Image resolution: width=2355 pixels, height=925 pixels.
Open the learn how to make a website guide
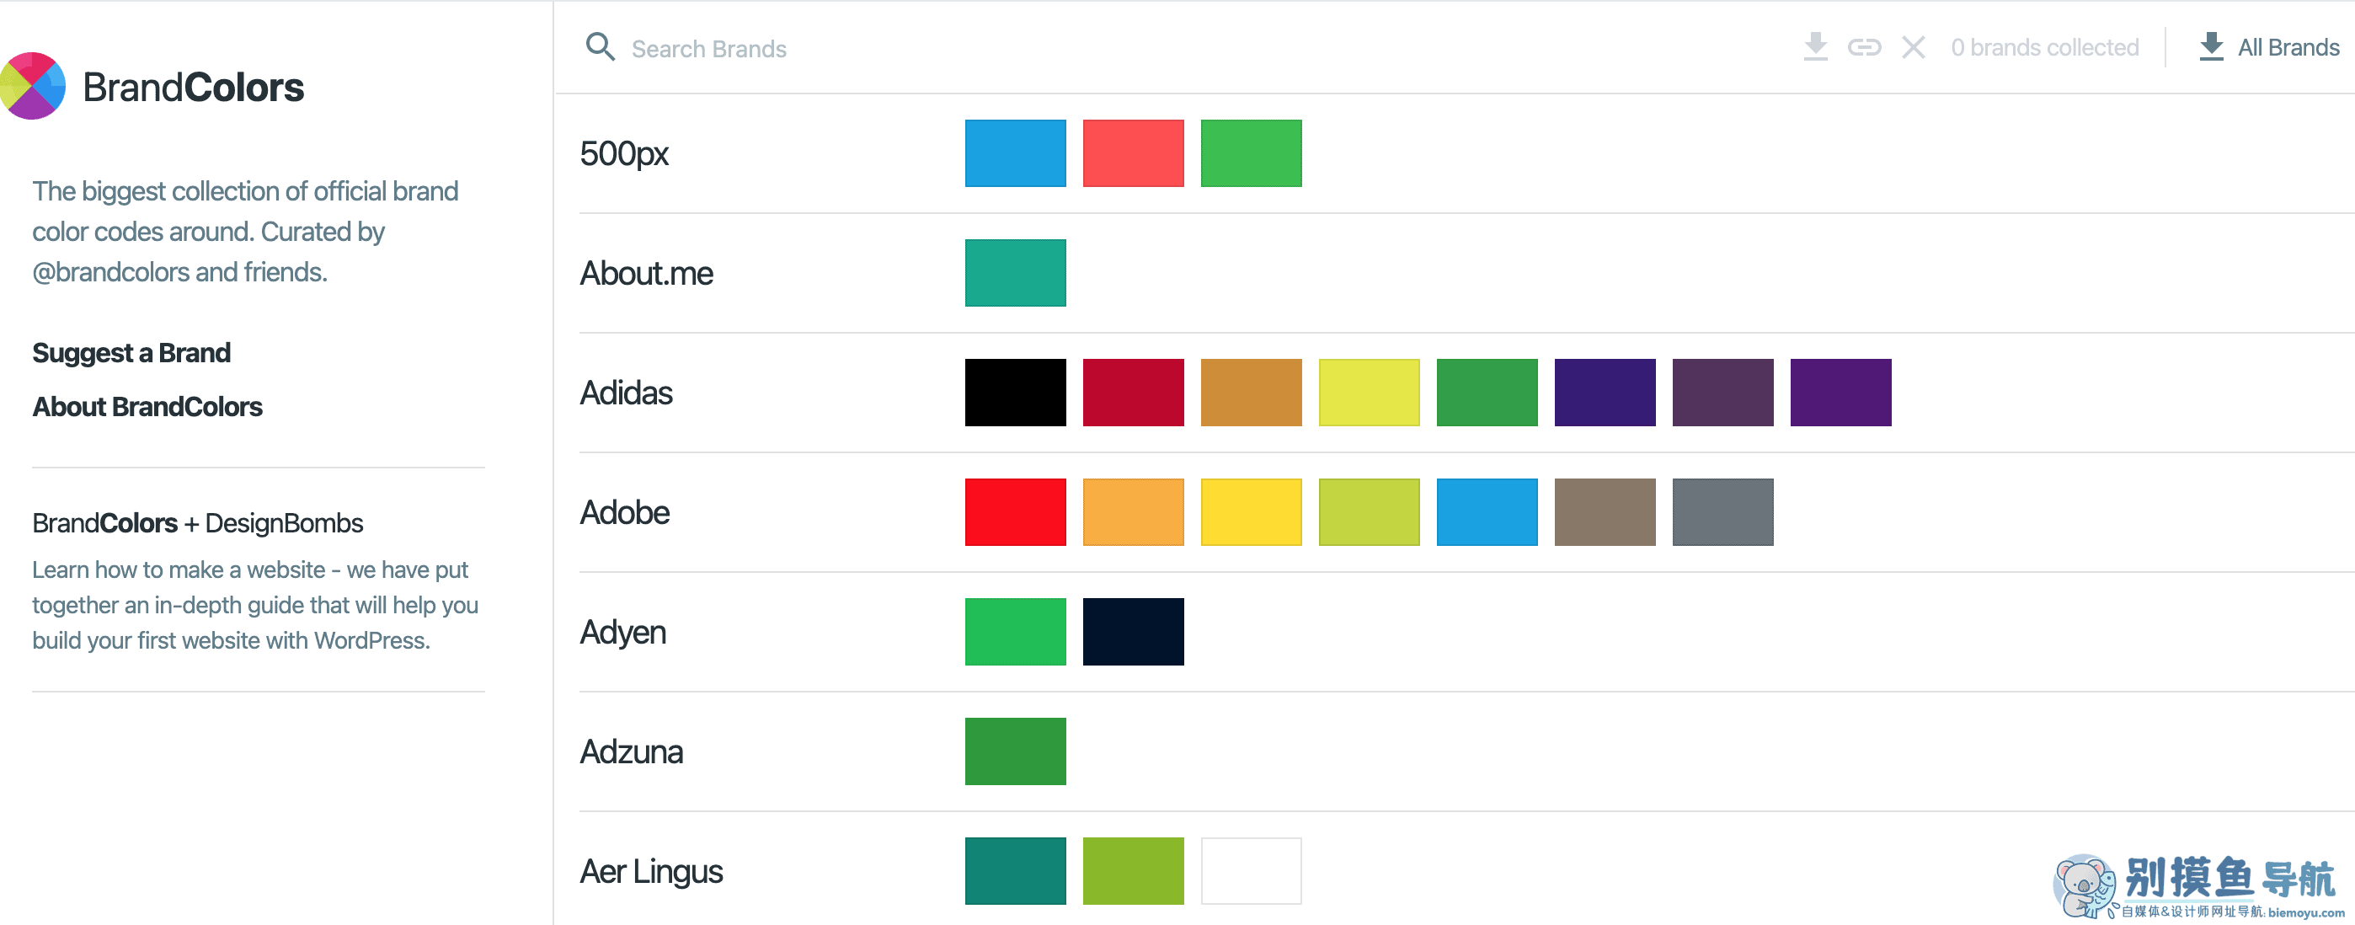coord(255,605)
